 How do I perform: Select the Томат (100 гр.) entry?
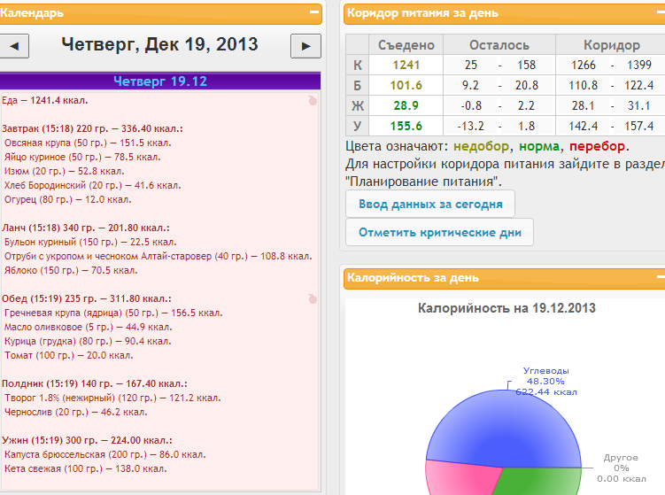tap(69, 355)
